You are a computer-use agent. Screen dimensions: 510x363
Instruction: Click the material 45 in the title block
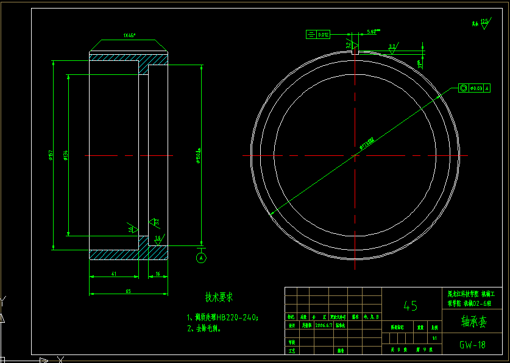point(411,306)
